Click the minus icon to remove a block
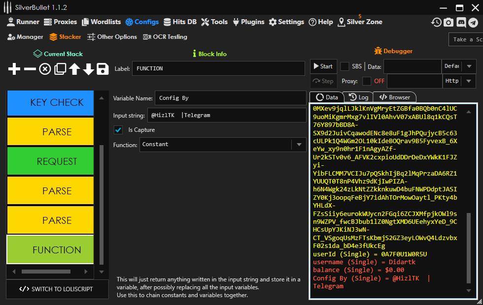This screenshot has width=483, height=305. pyautogui.click(x=30, y=69)
